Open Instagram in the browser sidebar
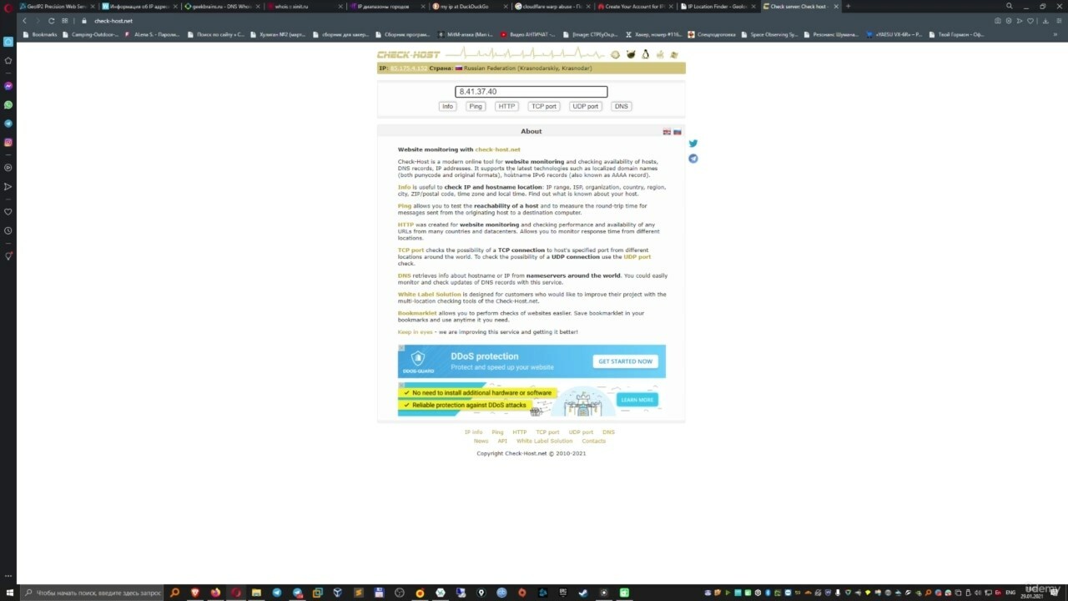Image resolution: width=1068 pixels, height=601 pixels. [8, 143]
